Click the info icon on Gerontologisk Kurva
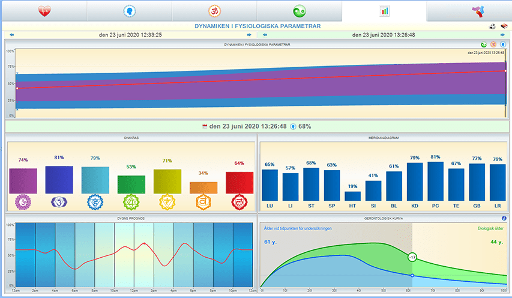 (x=504, y=218)
